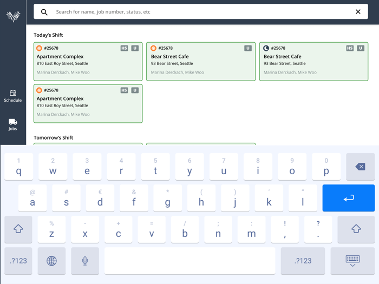Tap the y key
Screen dimensions: 379x284
[x=190, y=167]
